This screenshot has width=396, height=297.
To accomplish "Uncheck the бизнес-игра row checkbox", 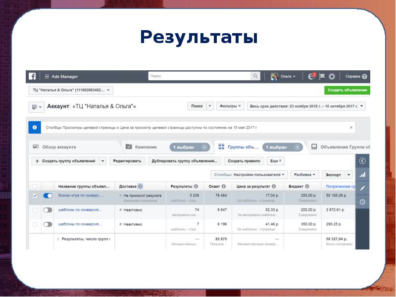I will tap(35, 196).
